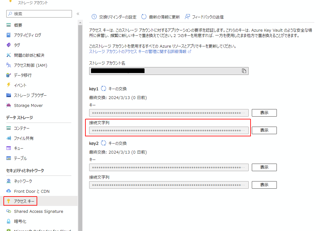Click the 検索 search field
This screenshot has height=231, width=320.
[x=39, y=14]
